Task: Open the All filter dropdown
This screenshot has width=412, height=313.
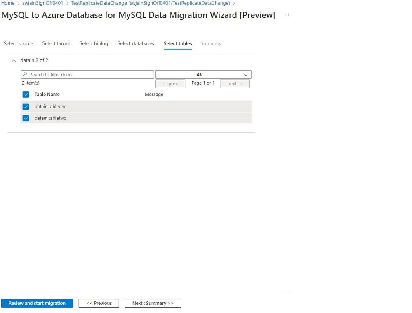Action: pos(203,74)
